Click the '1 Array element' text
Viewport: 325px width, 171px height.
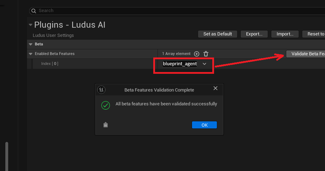(x=176, y=54)
